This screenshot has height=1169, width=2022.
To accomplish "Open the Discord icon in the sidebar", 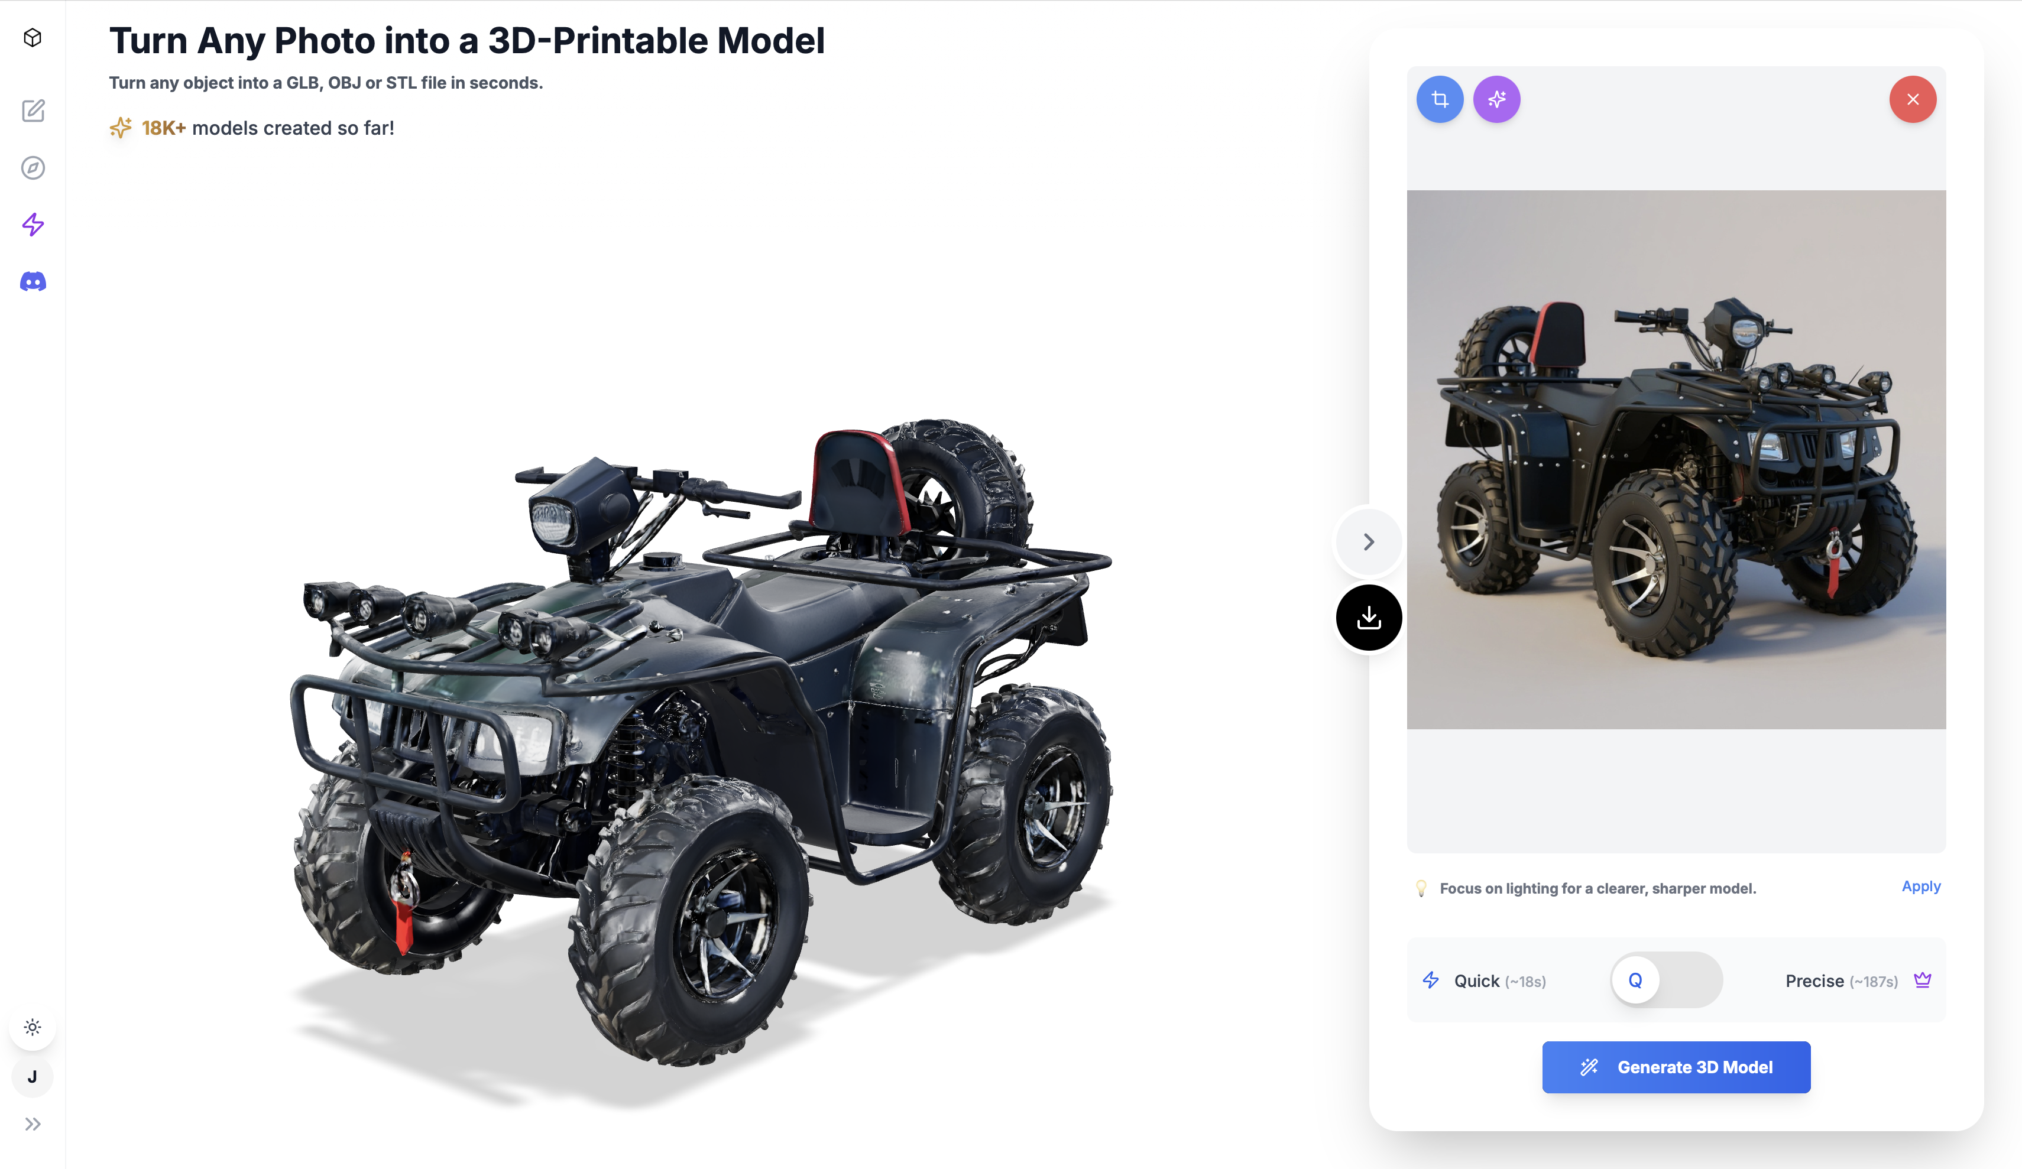I will (33, 282).
